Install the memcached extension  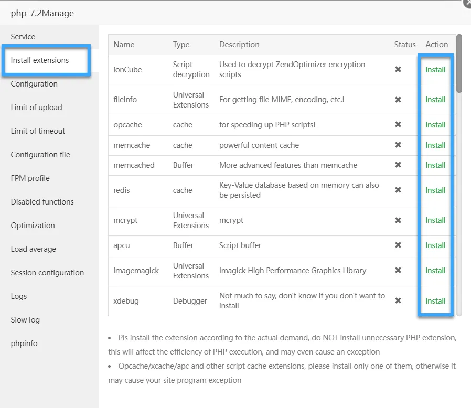tap(435, 165)
